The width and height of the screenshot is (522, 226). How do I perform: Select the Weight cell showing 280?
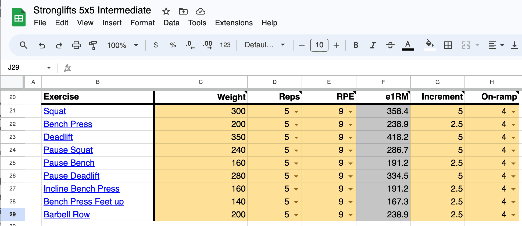pyautogui.click(x=201, y=176)
